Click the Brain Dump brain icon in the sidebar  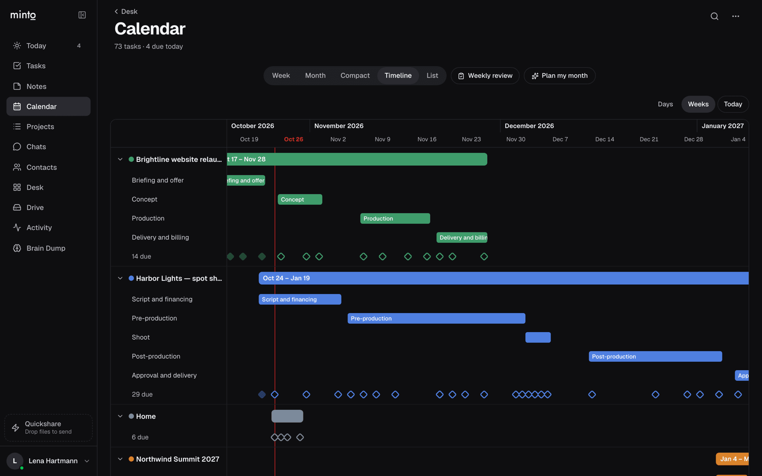point(17,248)
